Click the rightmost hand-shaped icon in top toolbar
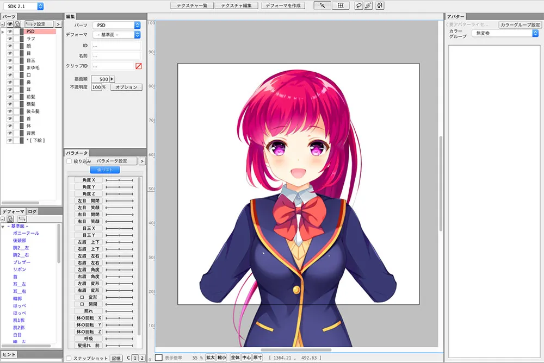The height and width of the screenshot is (363, 544). (x=380, y=5)
